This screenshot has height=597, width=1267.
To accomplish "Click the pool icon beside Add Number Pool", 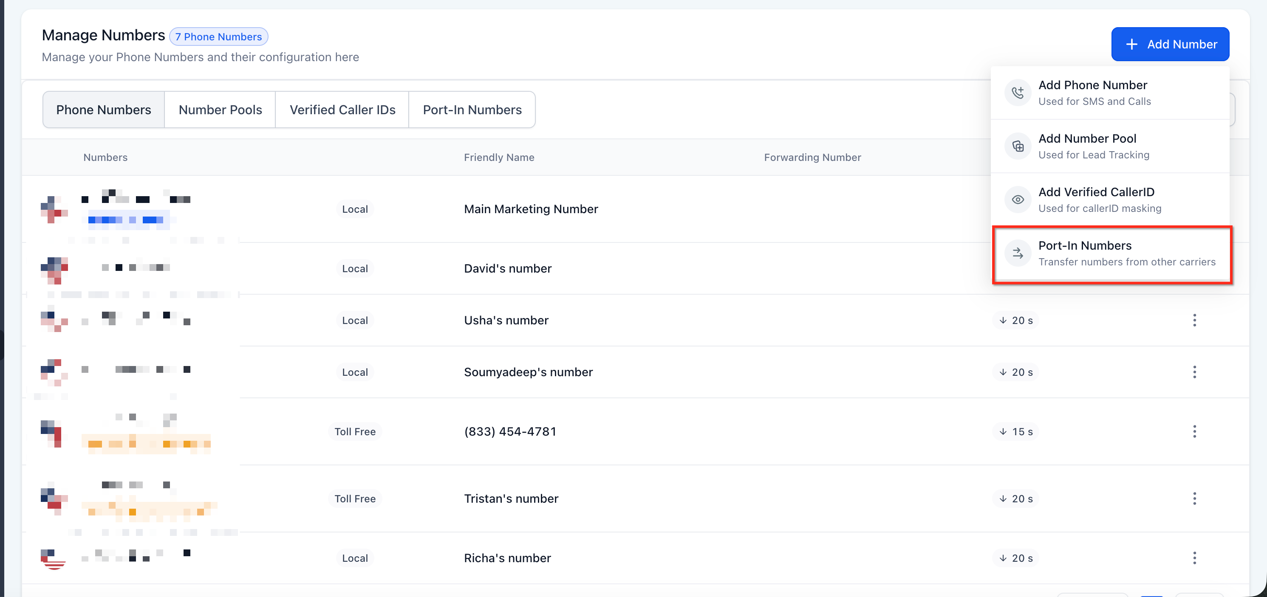I will click(1018, 146).
